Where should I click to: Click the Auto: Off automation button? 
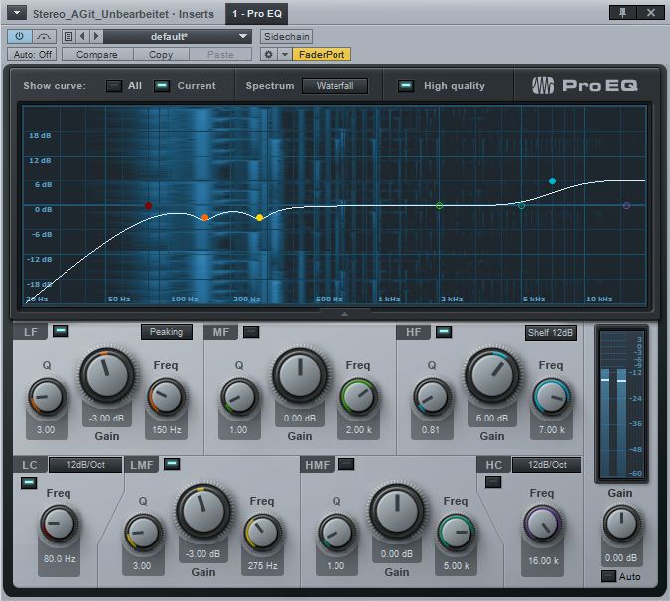click(32, 55)
